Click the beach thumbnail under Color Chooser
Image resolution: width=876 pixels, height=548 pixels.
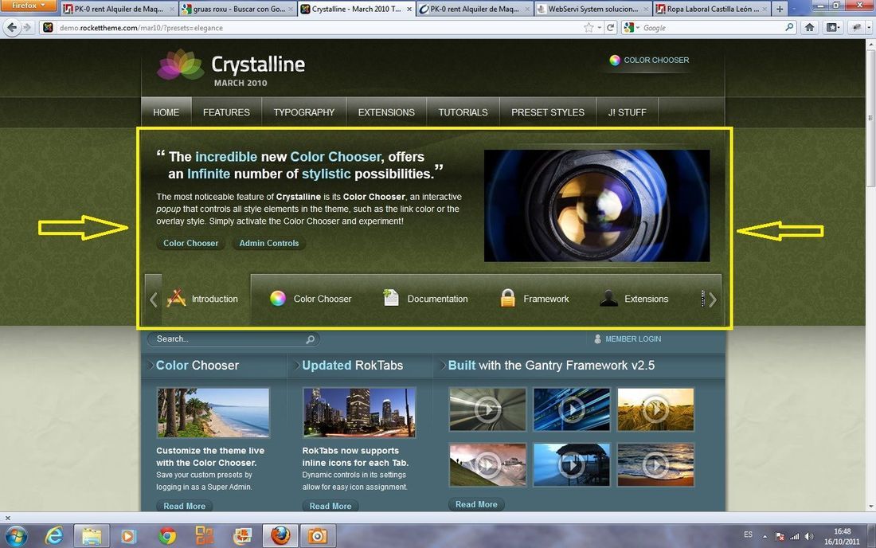pyautogui.click(x=213, y=413)
